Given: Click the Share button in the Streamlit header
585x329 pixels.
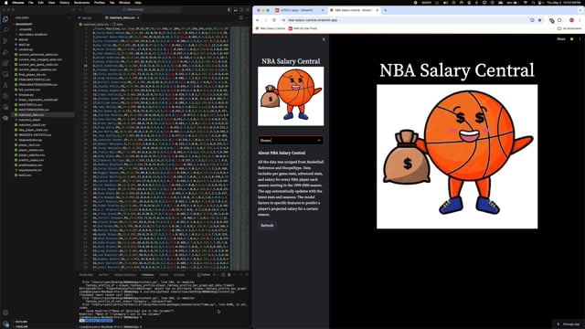Looking at the screenshot, I should point(561,38).
